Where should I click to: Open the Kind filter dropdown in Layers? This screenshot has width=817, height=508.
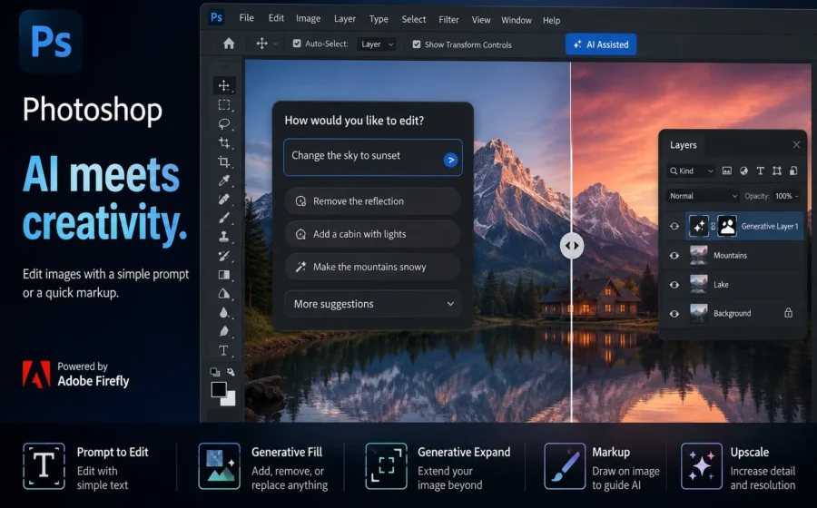(691, 171)
